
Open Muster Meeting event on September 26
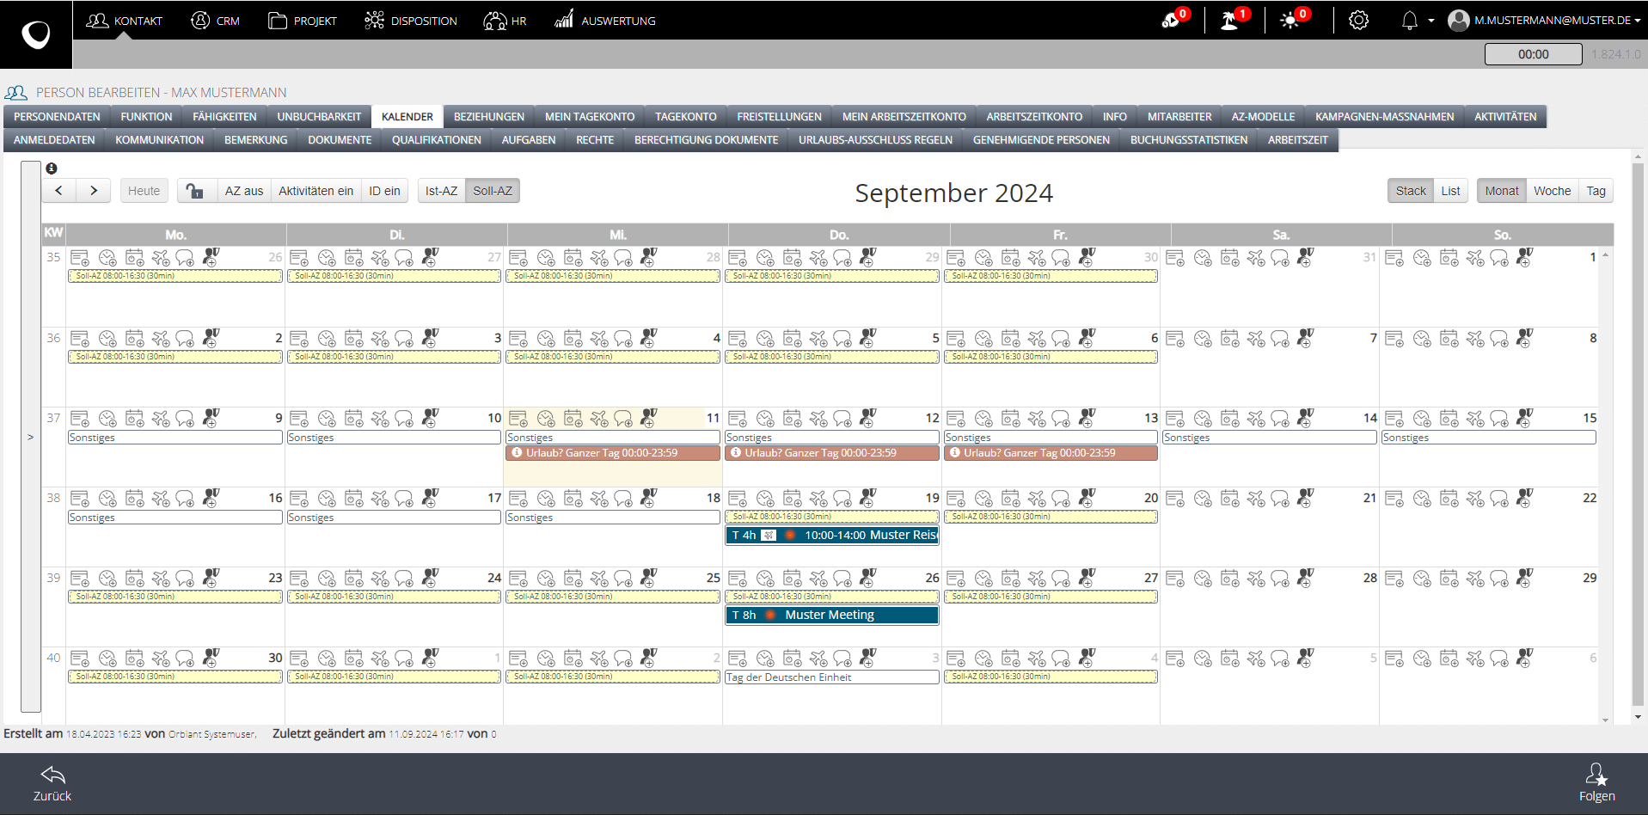pos(832,615)
